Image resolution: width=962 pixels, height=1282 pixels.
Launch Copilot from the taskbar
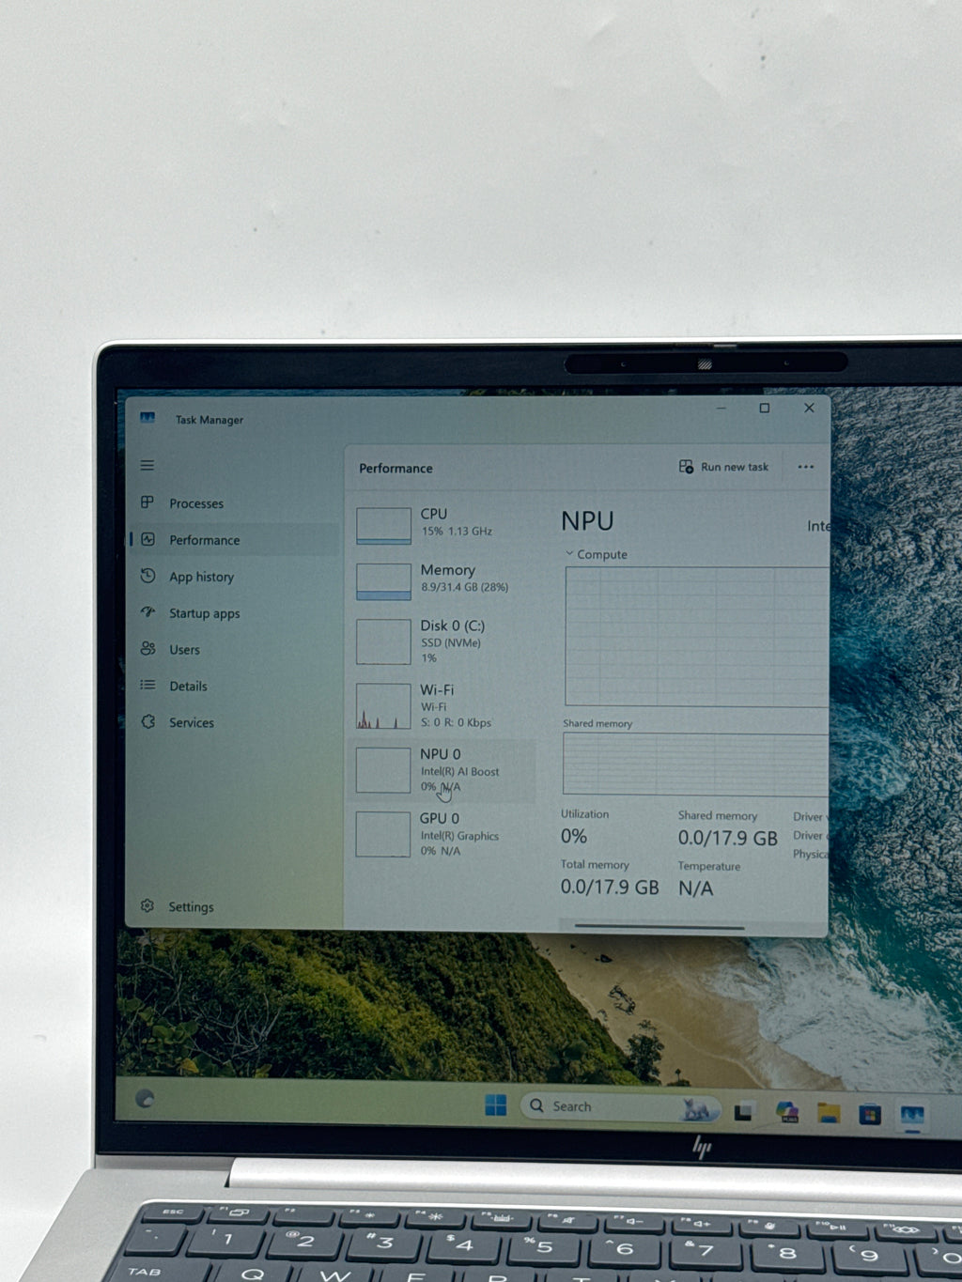(x=787, y=1113)
